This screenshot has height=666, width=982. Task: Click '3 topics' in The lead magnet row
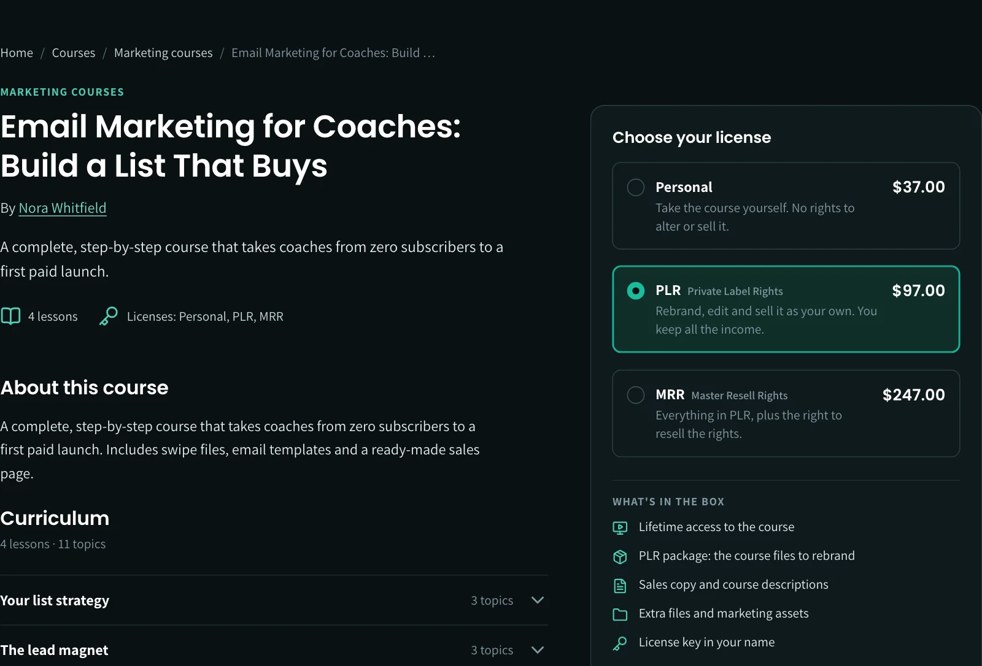click(492, 650)
